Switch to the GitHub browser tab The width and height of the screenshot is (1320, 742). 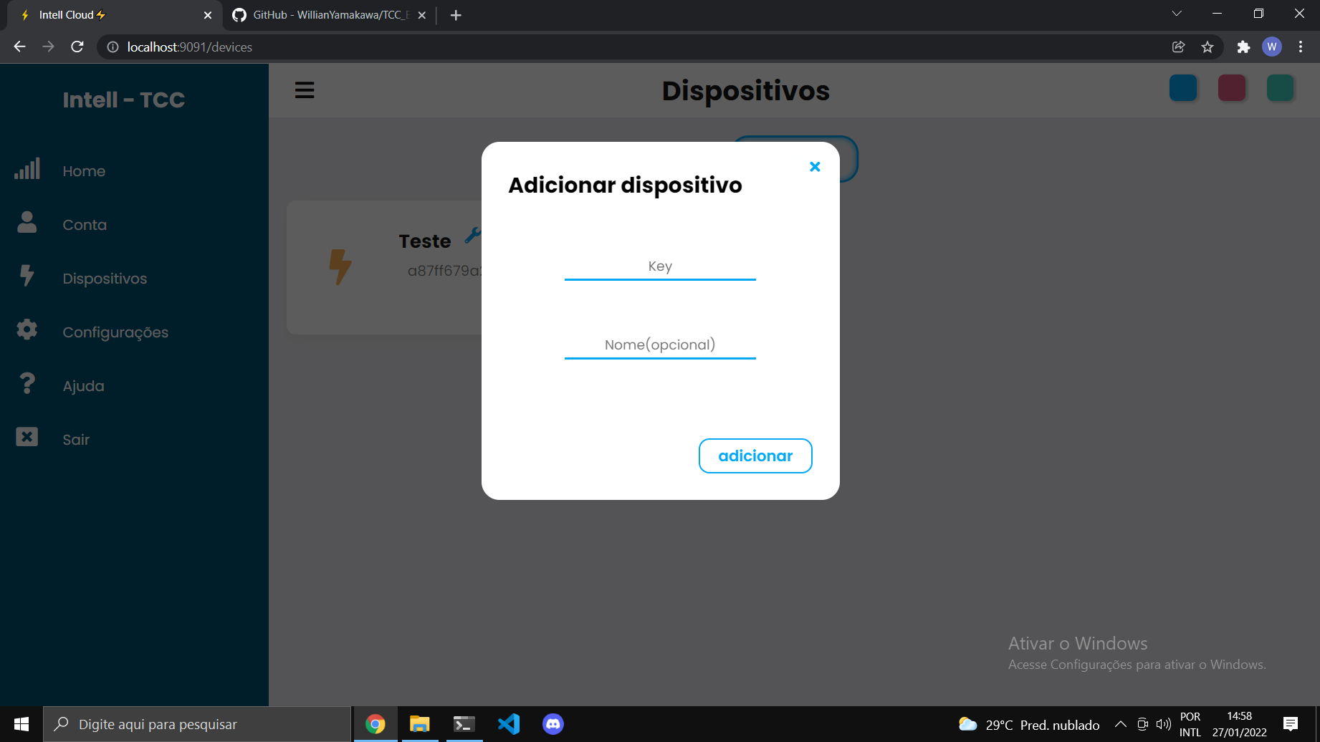(x=330, y=15)
